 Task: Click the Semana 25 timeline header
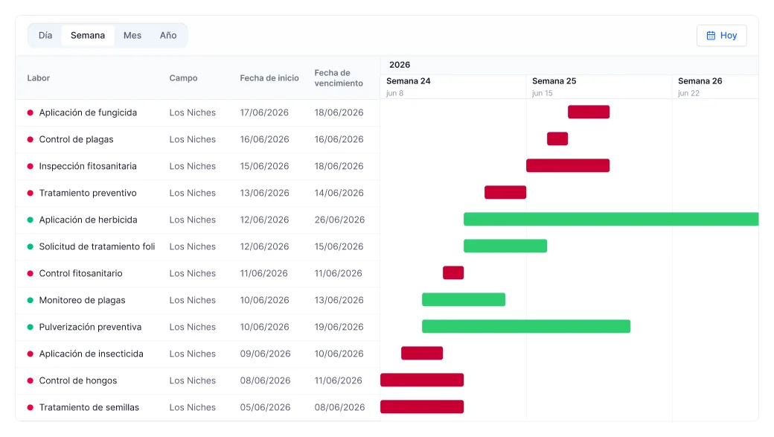point(599,86)
